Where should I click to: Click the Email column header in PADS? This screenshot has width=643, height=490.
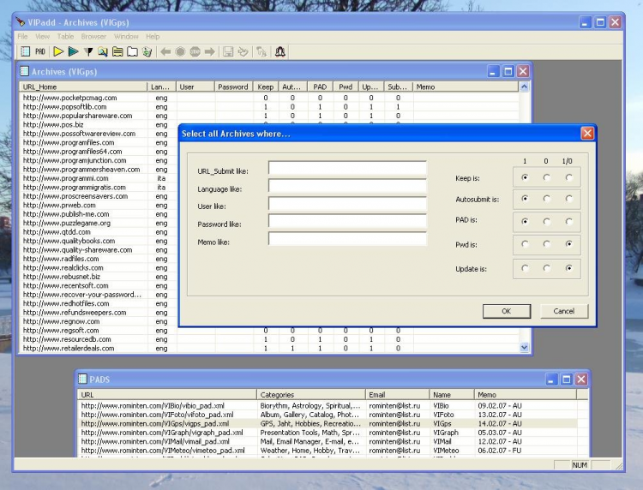click(397, 395)
